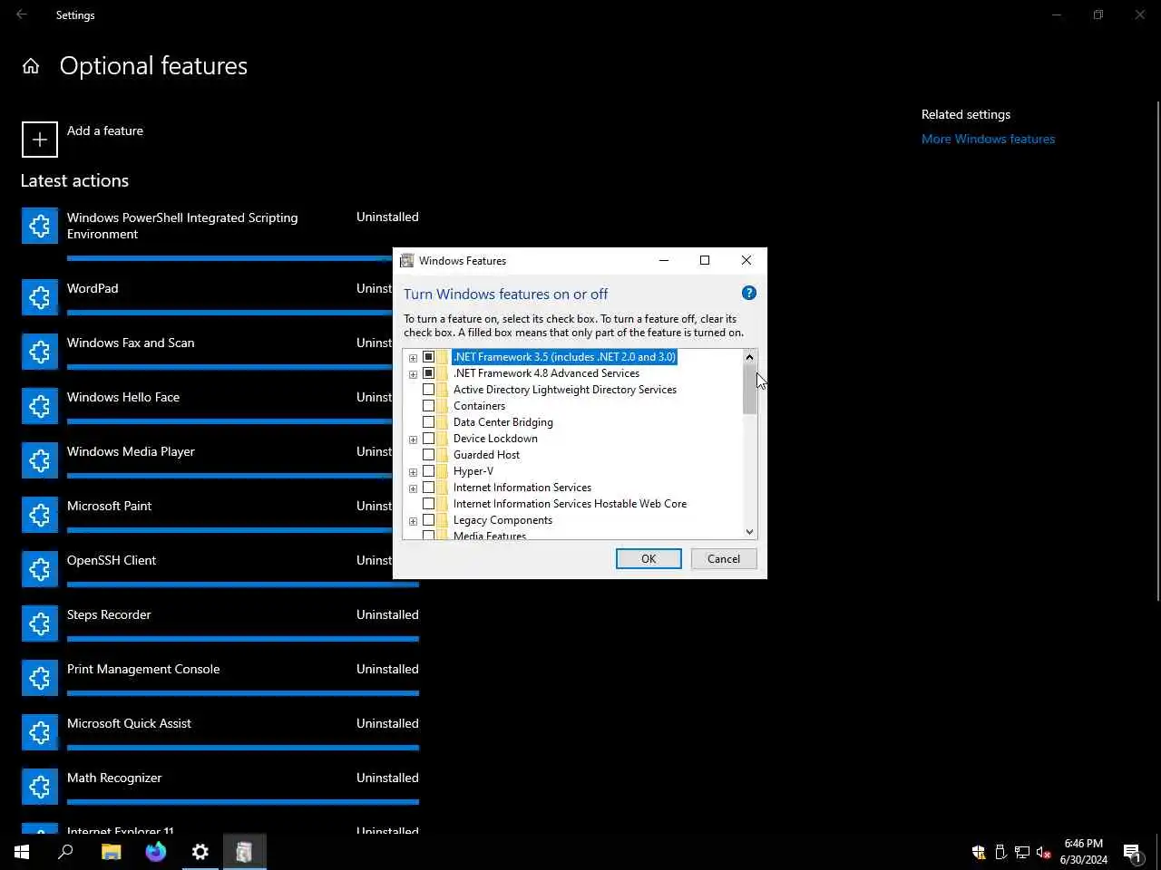Select the Microsoft Paint feature icon
1161x870 pixels.
[40, 515]
